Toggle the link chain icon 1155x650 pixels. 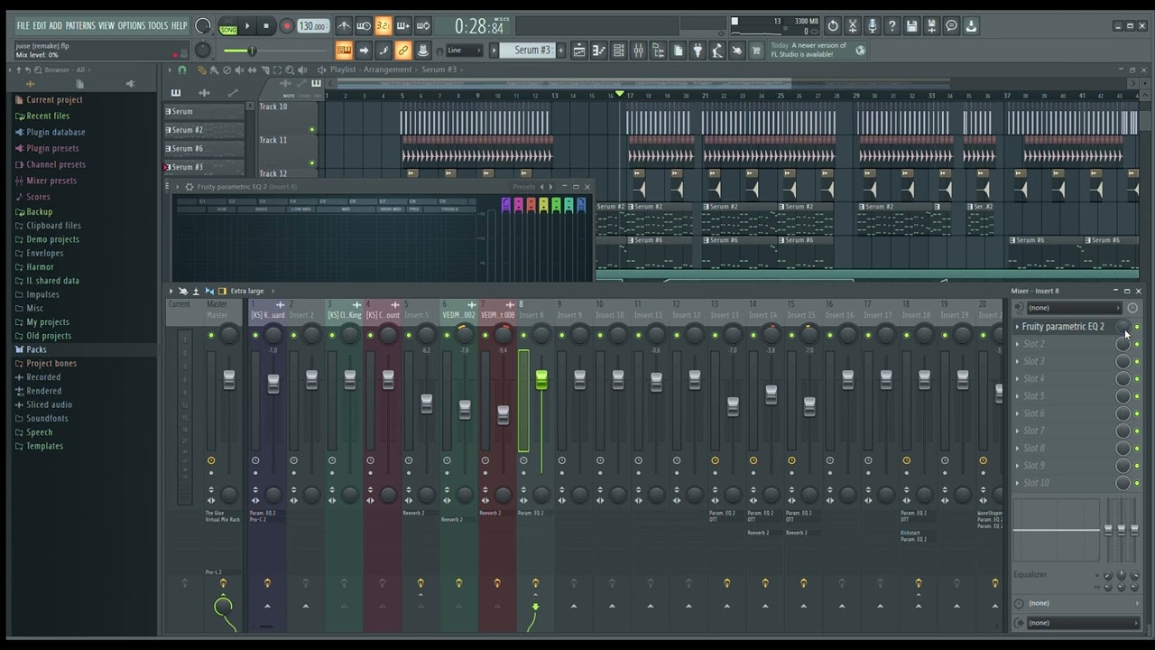[403, 50]
